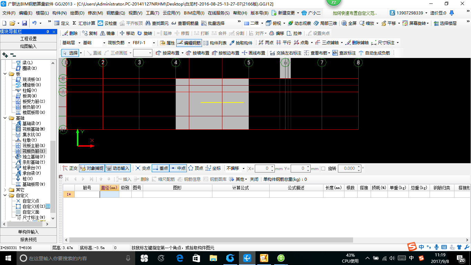The width and height of the screenshot is (471, 265).
Task: Click the 报表预览 report preview button
Action: (28, 239)
